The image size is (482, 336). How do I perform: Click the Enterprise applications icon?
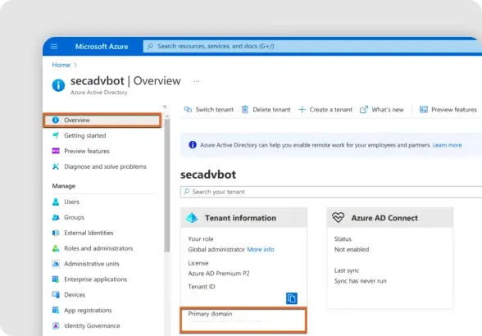pos(56,279)
